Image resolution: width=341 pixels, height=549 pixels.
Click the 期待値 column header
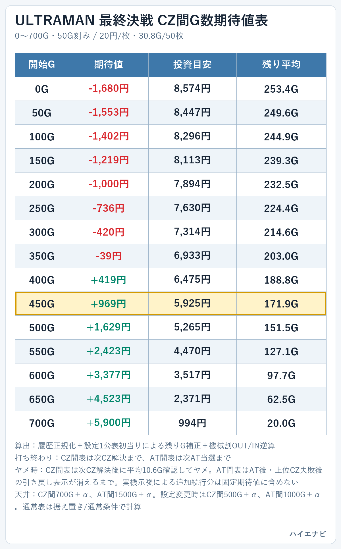click(109, 65)
